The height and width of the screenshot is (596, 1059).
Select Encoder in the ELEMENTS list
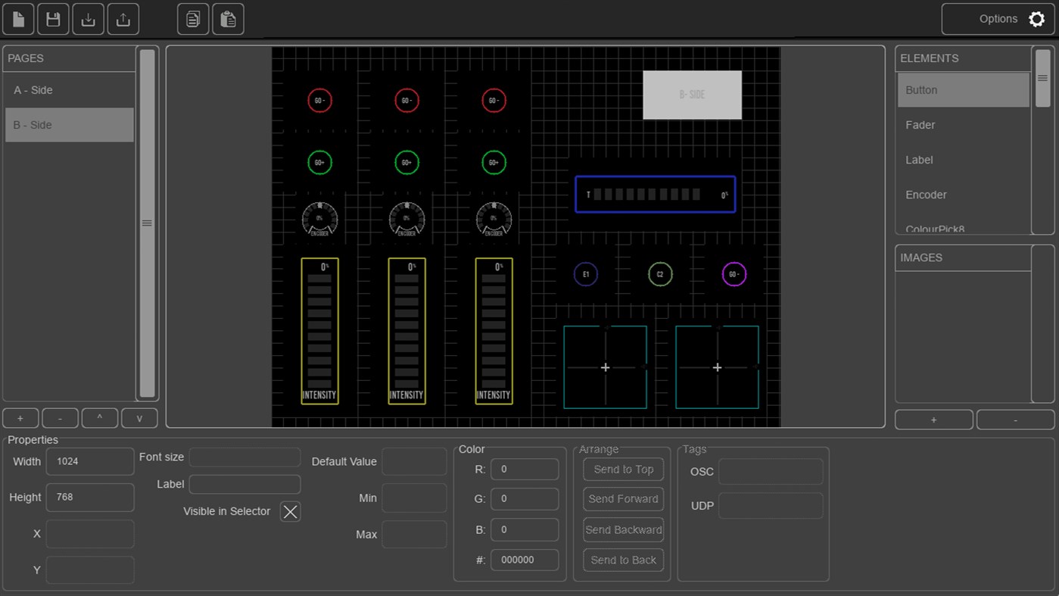tap(962, 195)
